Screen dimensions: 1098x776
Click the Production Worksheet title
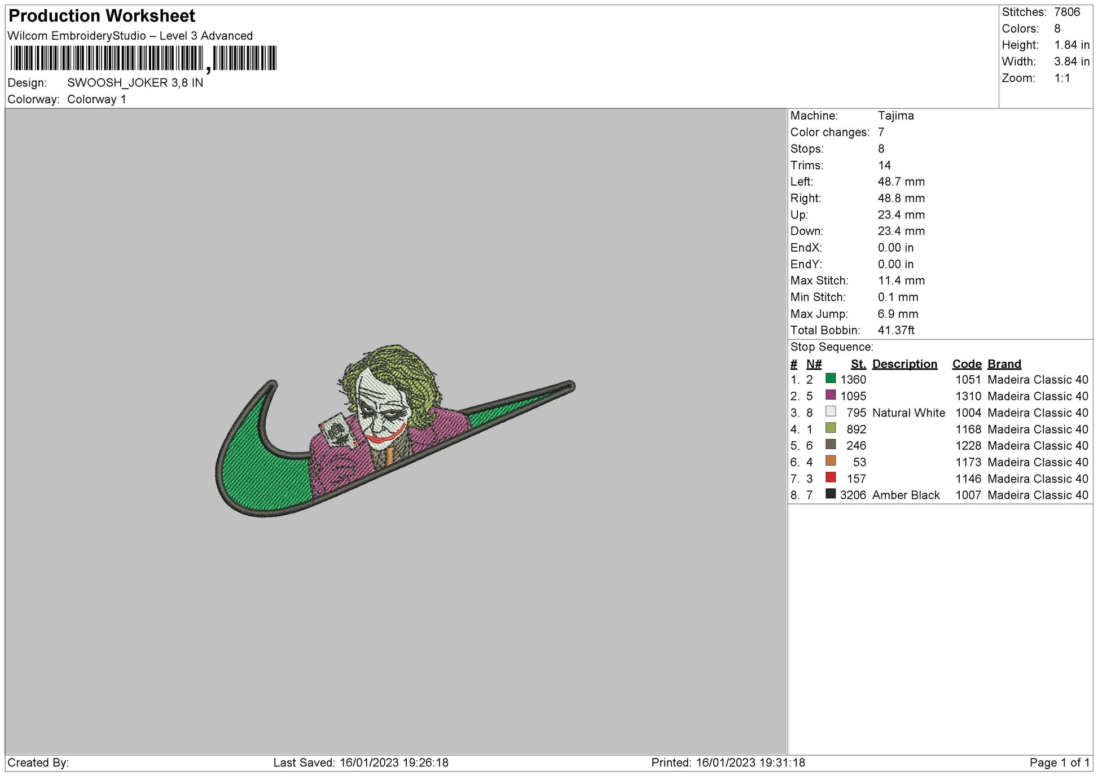point(102,16)
